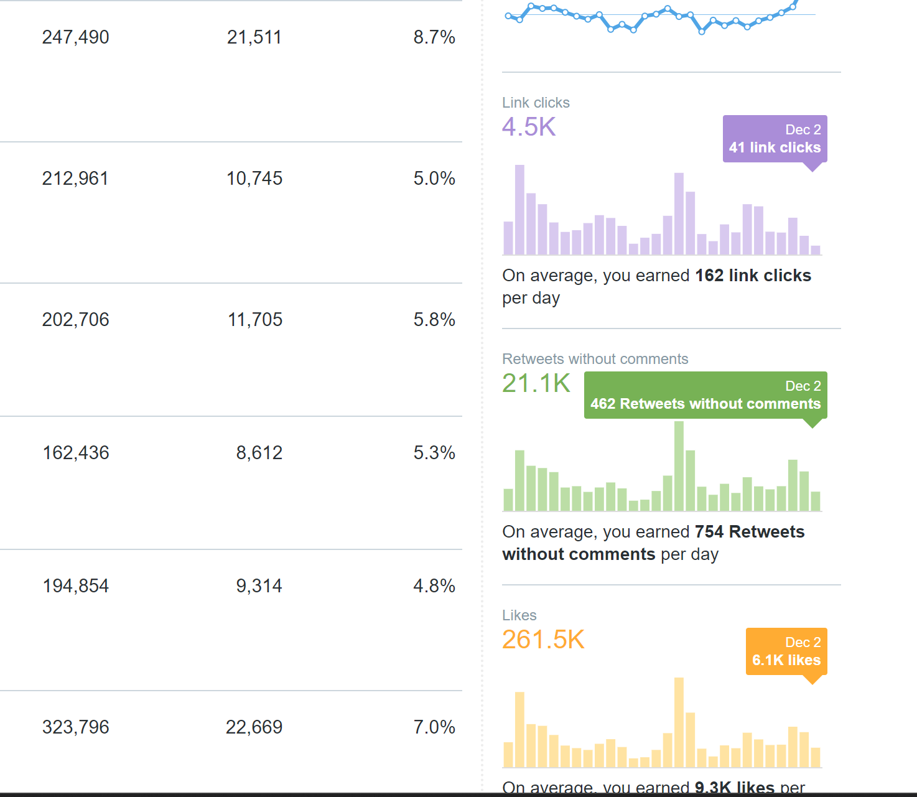Screen dimensions: 917x797
Task: Click the green Dec 2 retweets tooltip
Action: (705, 395)
